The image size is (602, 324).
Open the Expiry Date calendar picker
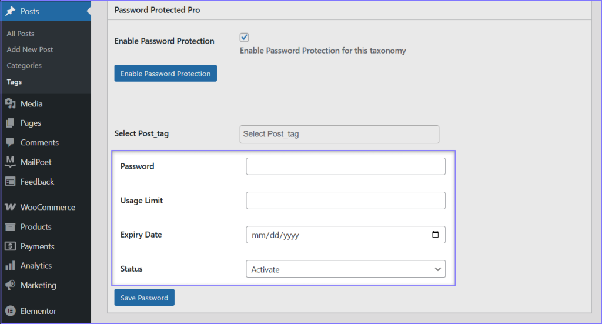coord(435,235)
